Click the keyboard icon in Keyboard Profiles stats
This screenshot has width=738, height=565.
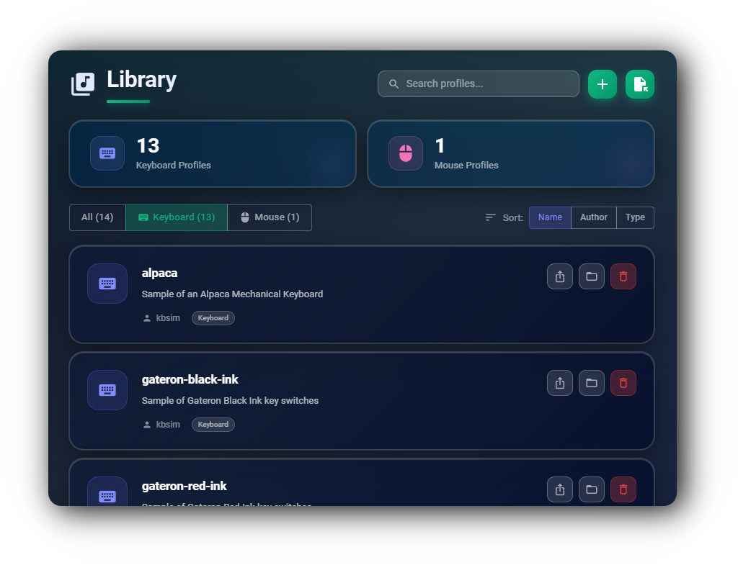point(107,153)
